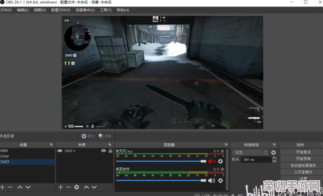Select the STAV scene
Viewport: 323px width, 196px height.
tap(27, 156)
